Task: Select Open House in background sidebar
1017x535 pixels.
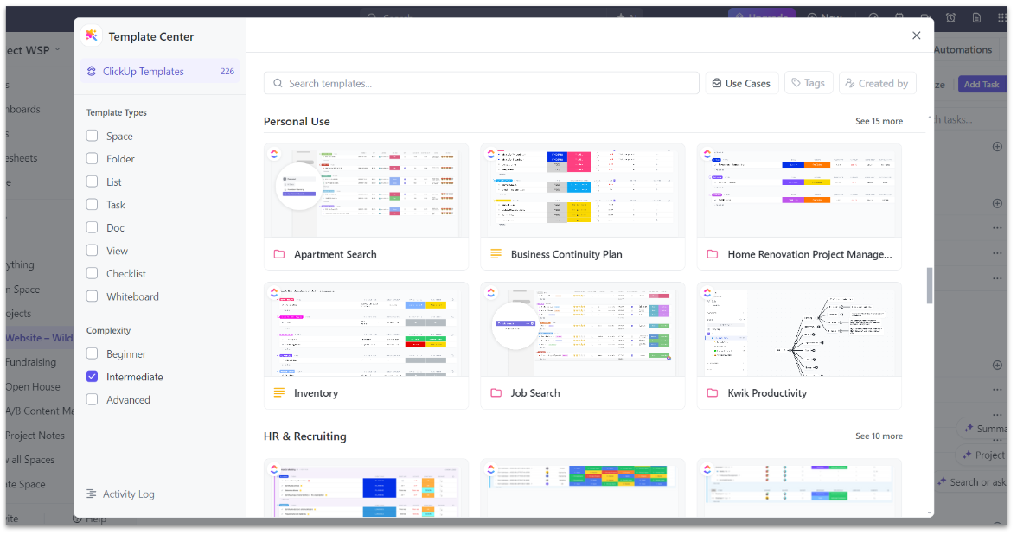Action: click(x=33, y=387)
